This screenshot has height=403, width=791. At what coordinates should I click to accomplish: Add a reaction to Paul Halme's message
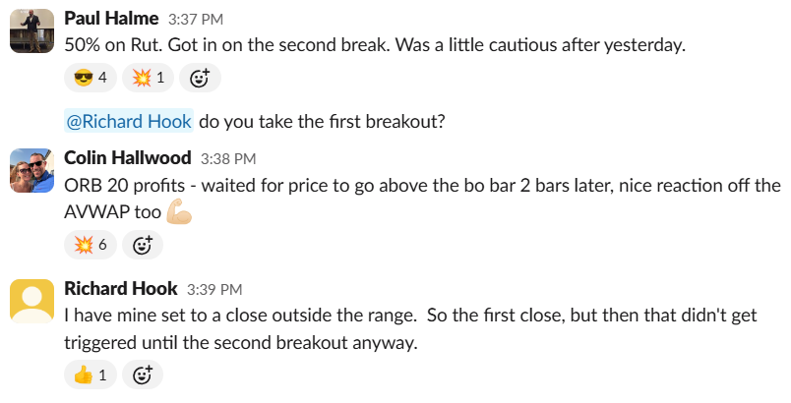pos(200,77)
